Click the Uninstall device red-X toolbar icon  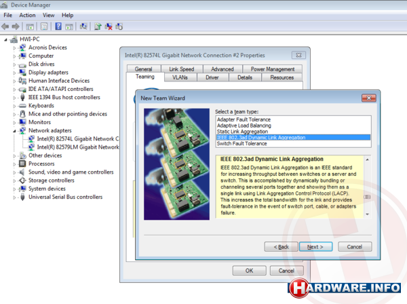pos(109,26)
